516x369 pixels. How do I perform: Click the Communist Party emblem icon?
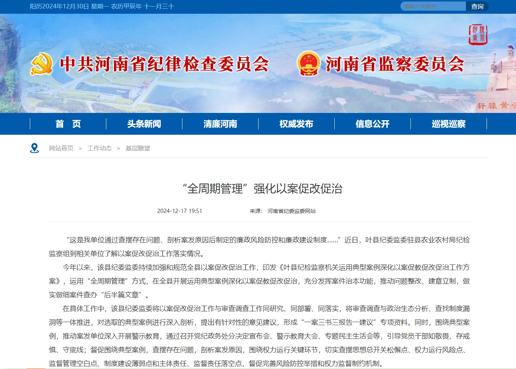coord(41,64)
